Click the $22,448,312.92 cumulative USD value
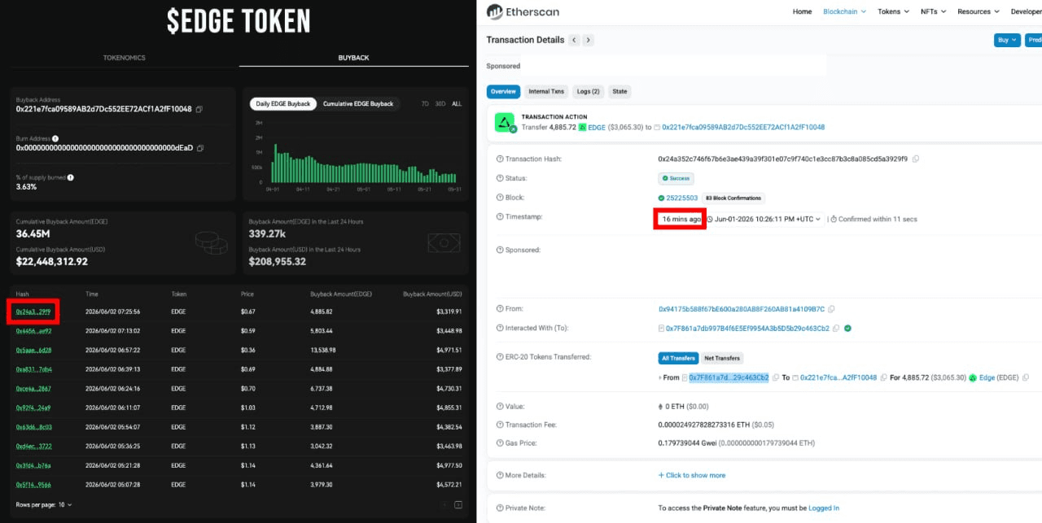 click(52, 262)
